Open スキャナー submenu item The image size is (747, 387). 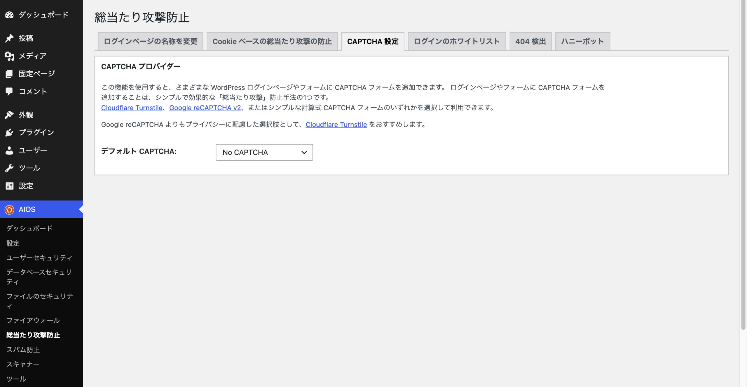click(x=23, y=364)
